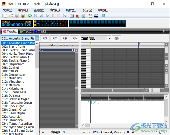The width and height of the screenshot is (170, 135).
Task: Click the piano roll vertical scrollbar thumb
Action: [167, 56]
